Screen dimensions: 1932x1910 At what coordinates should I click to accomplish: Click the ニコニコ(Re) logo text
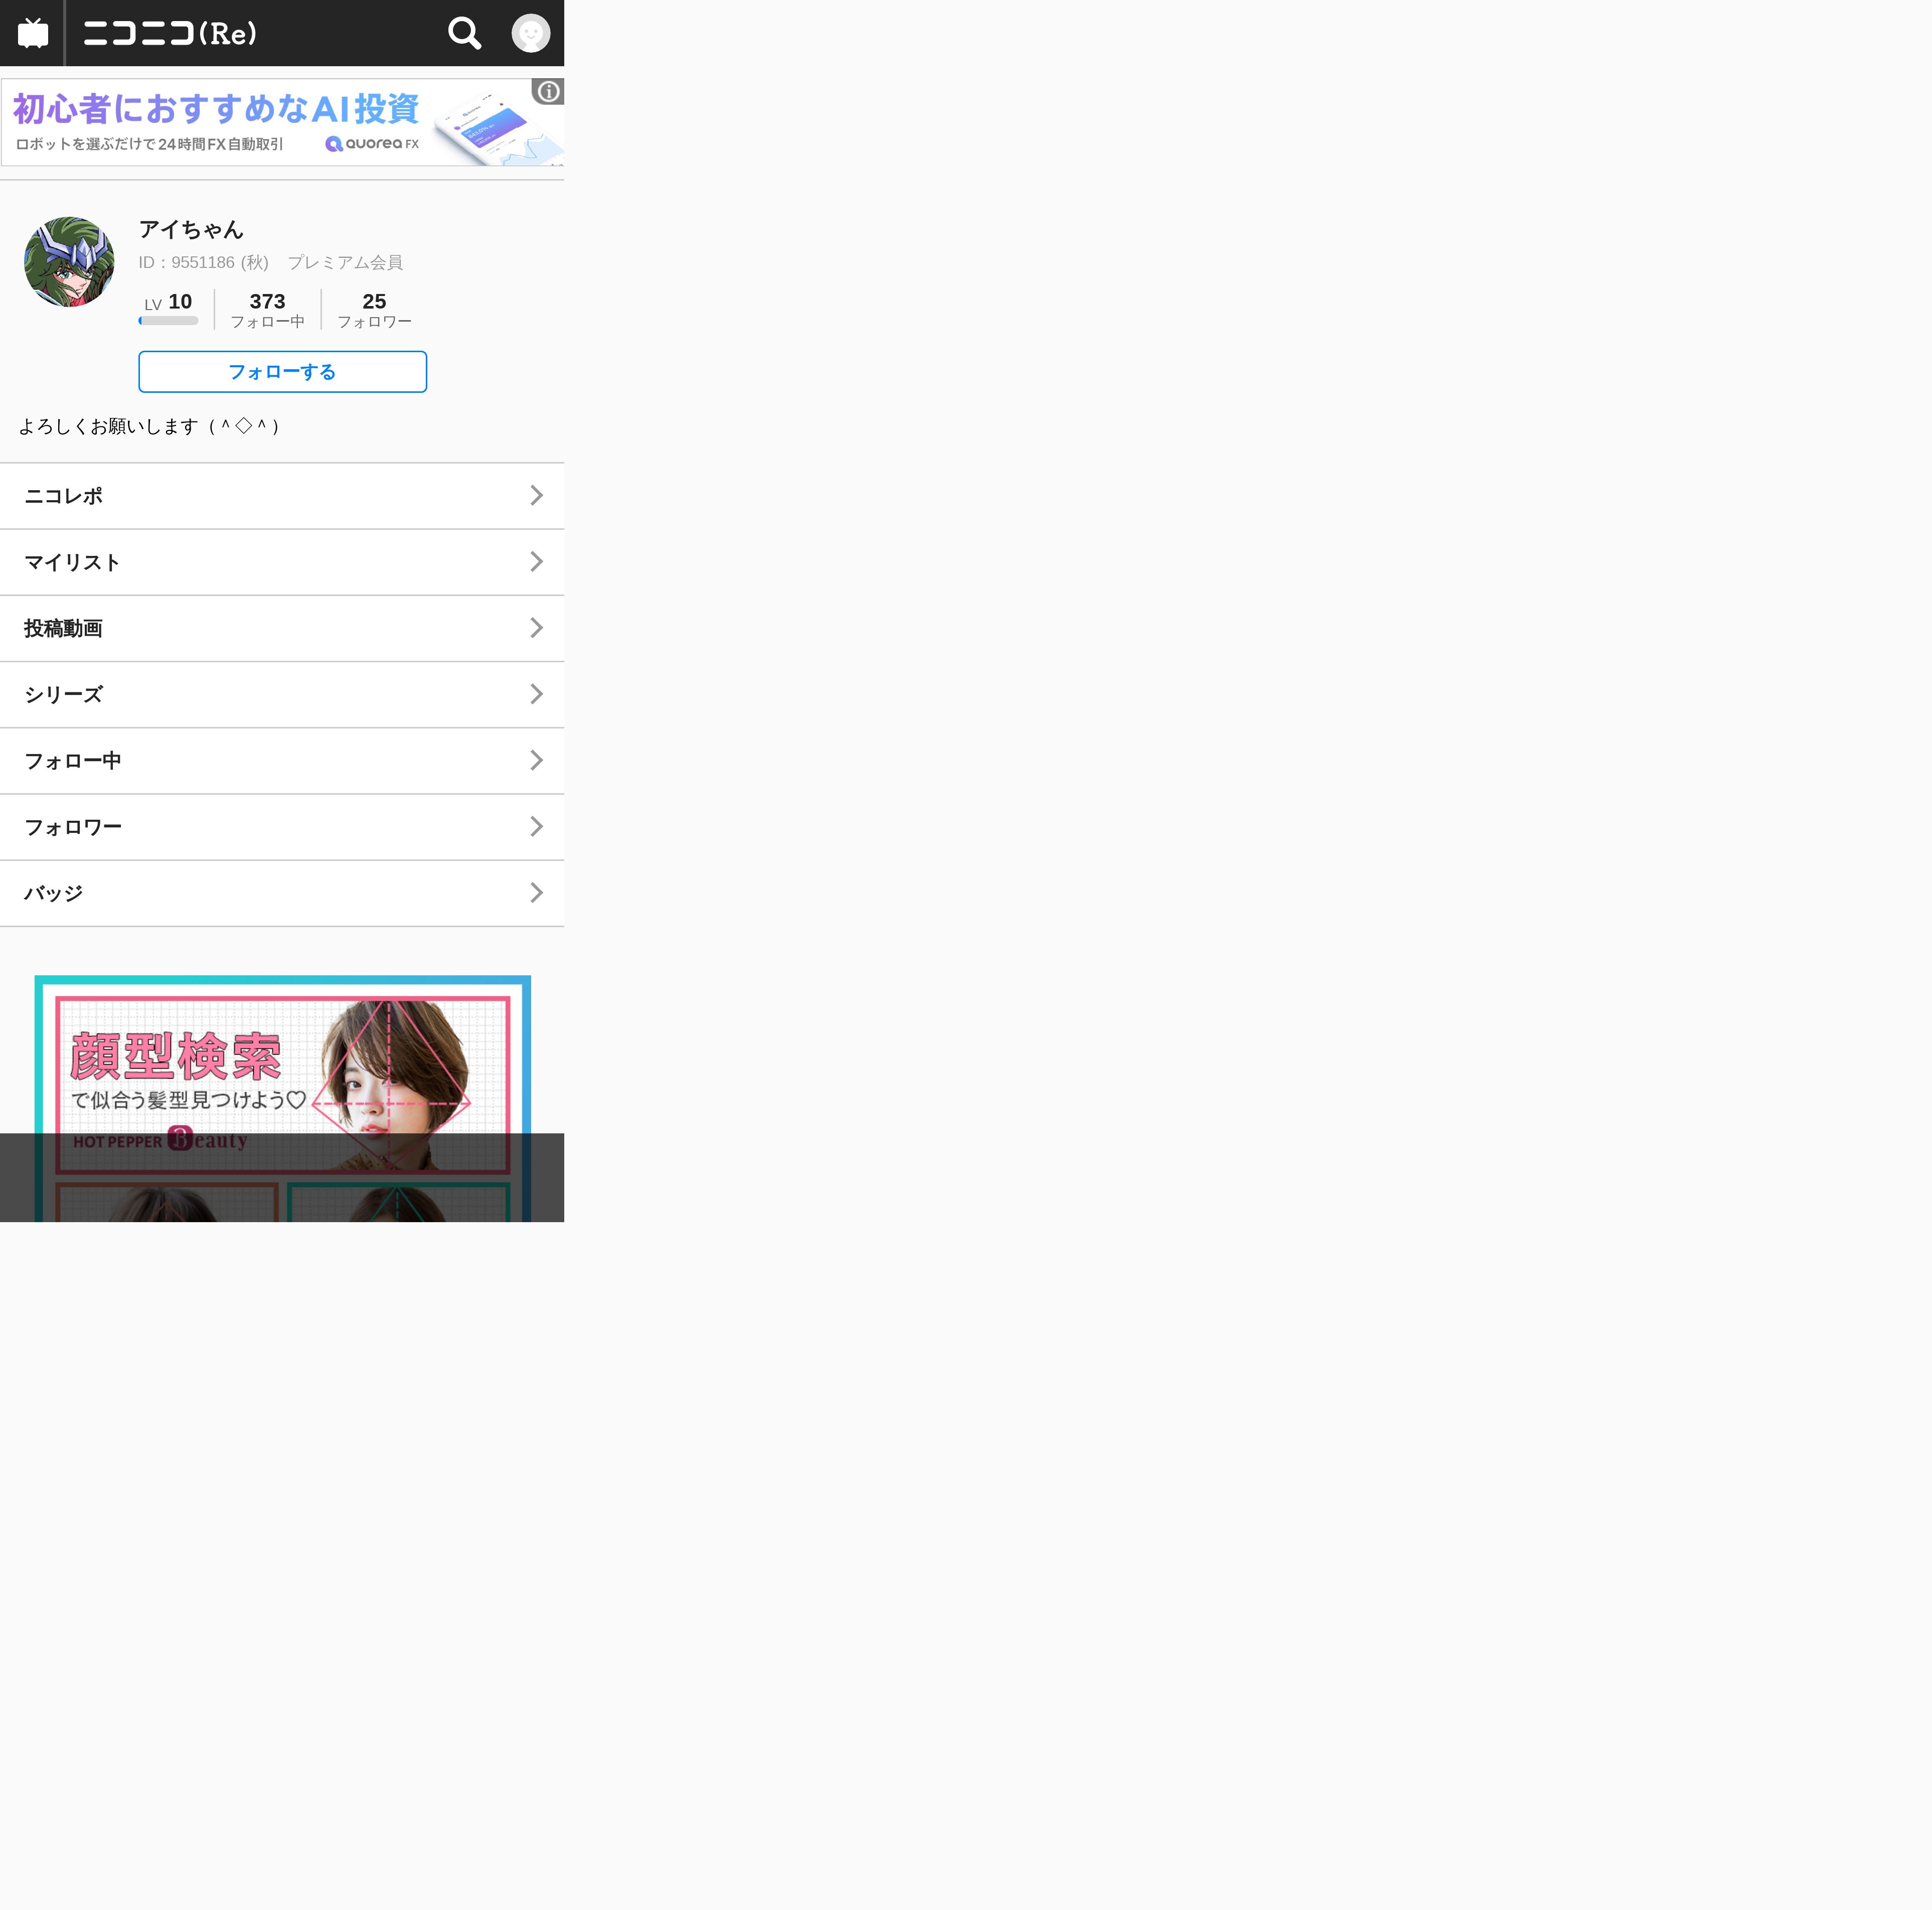[170, 33]
